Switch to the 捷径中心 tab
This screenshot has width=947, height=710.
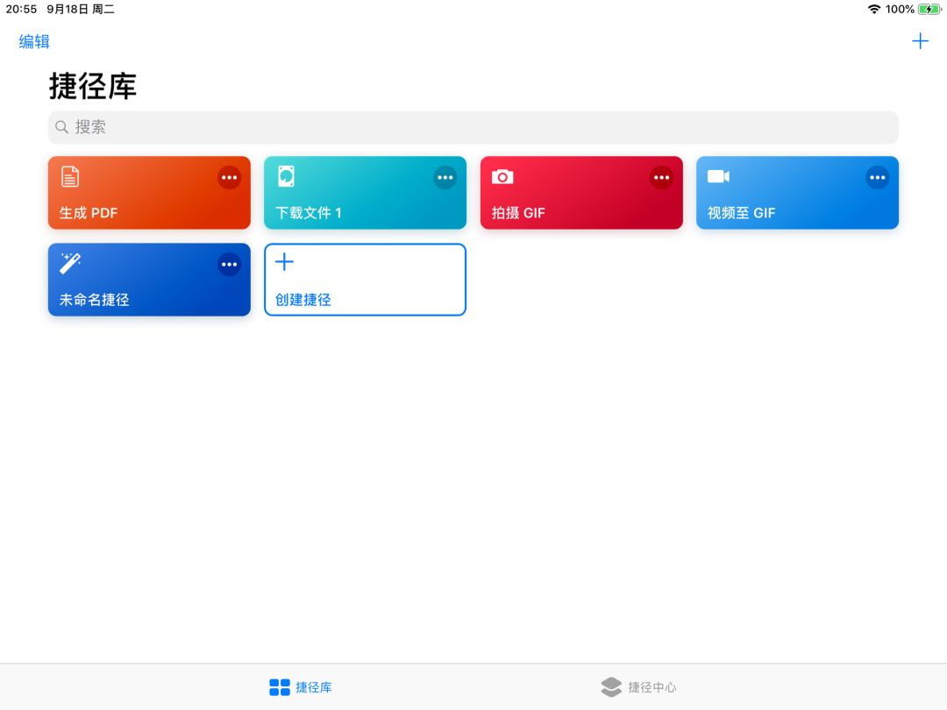click(640, 687)
